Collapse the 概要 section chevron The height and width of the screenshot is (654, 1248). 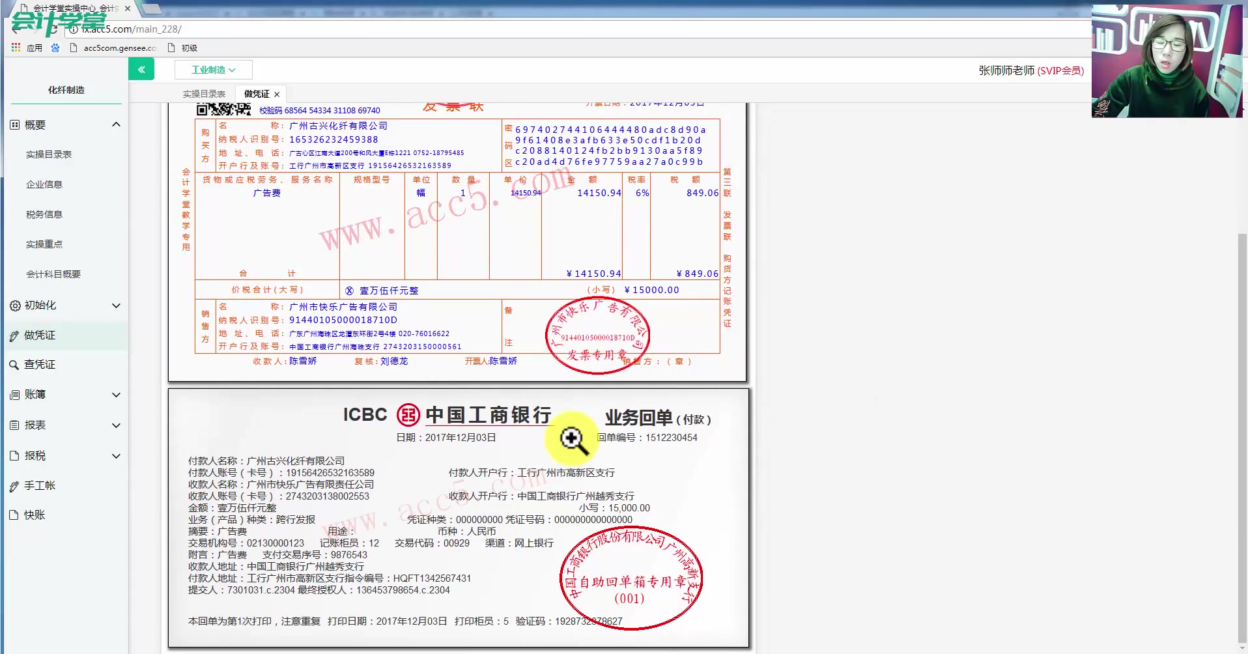(x=116, y=124)
